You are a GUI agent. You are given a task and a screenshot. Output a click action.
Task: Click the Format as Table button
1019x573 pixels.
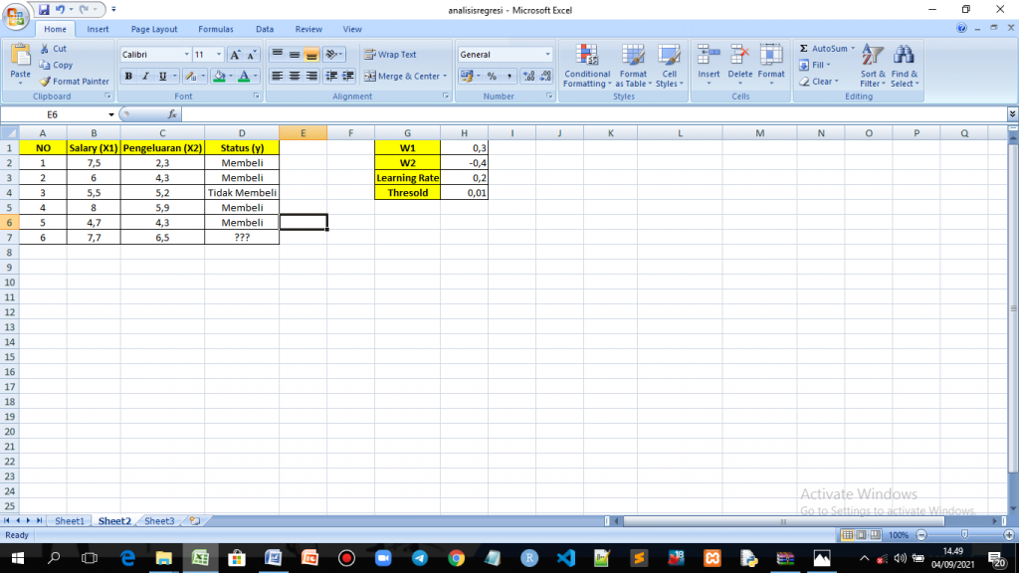634,65
